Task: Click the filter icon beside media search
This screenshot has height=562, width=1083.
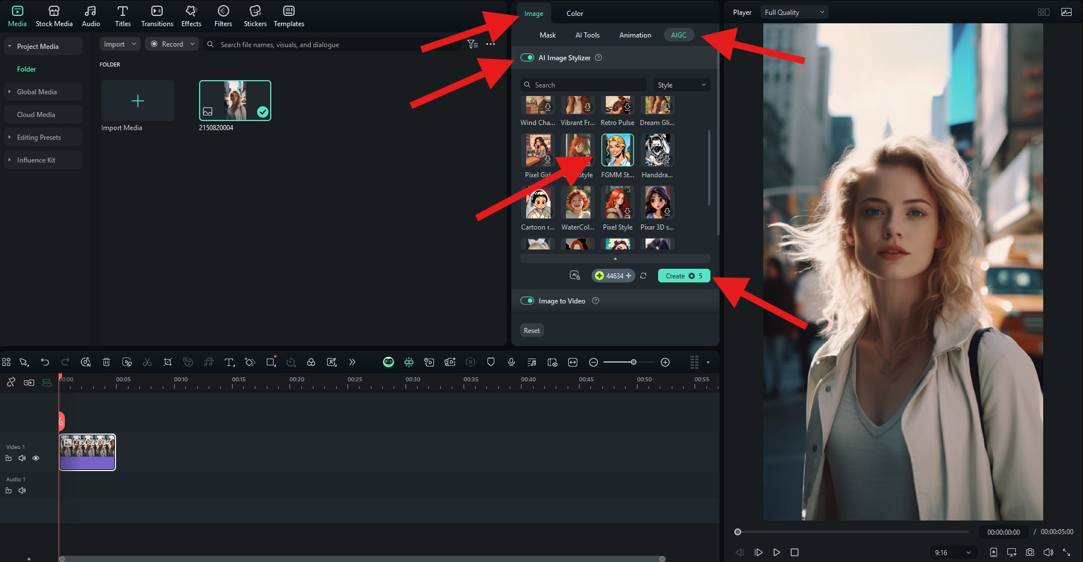Action: click(472, 44)
